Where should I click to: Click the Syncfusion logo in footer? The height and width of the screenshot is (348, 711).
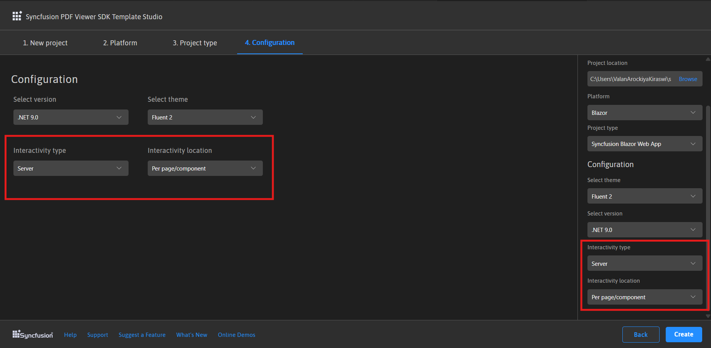click(x=33, y=335)
